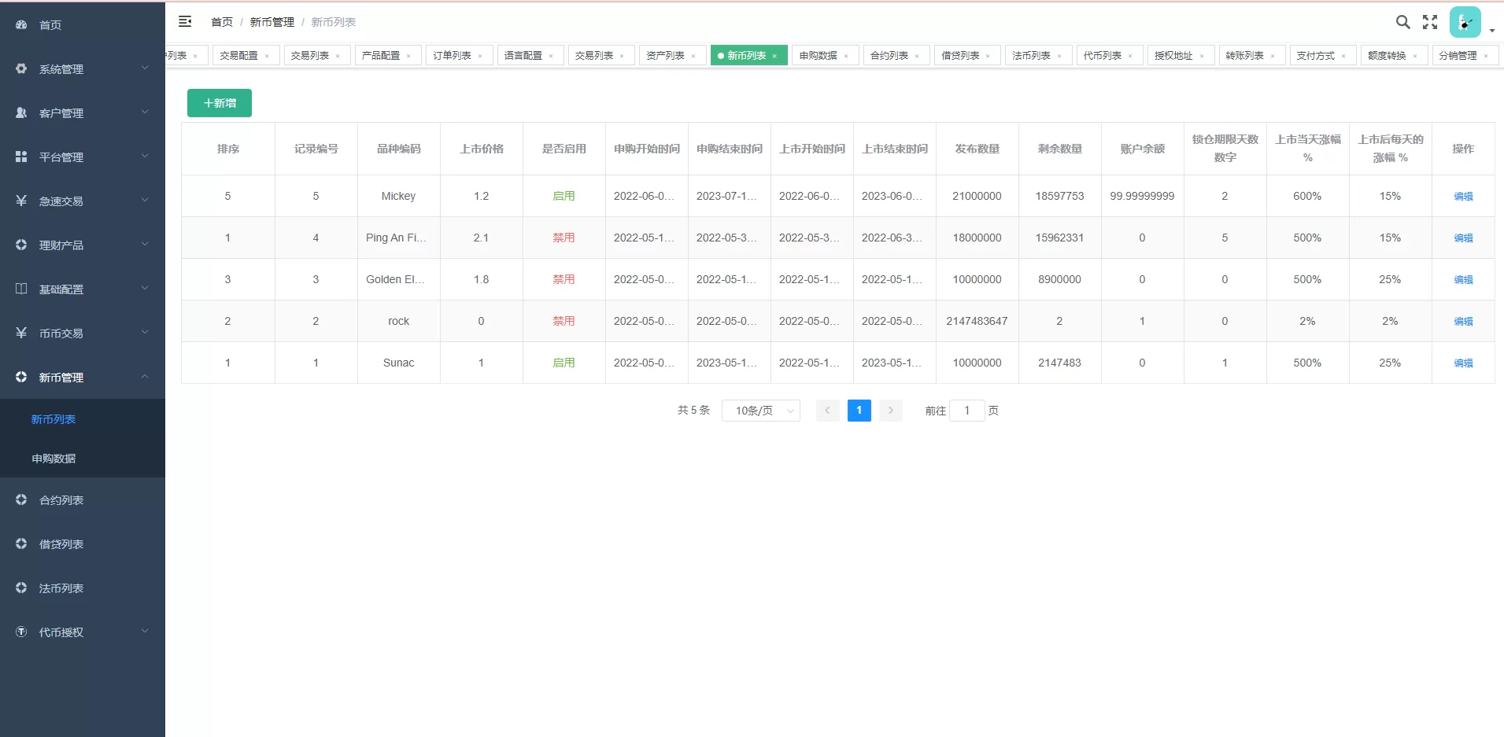The image size is (1504, 737).
Task: Open the user avatar menu
Action: coord(1465,22)
